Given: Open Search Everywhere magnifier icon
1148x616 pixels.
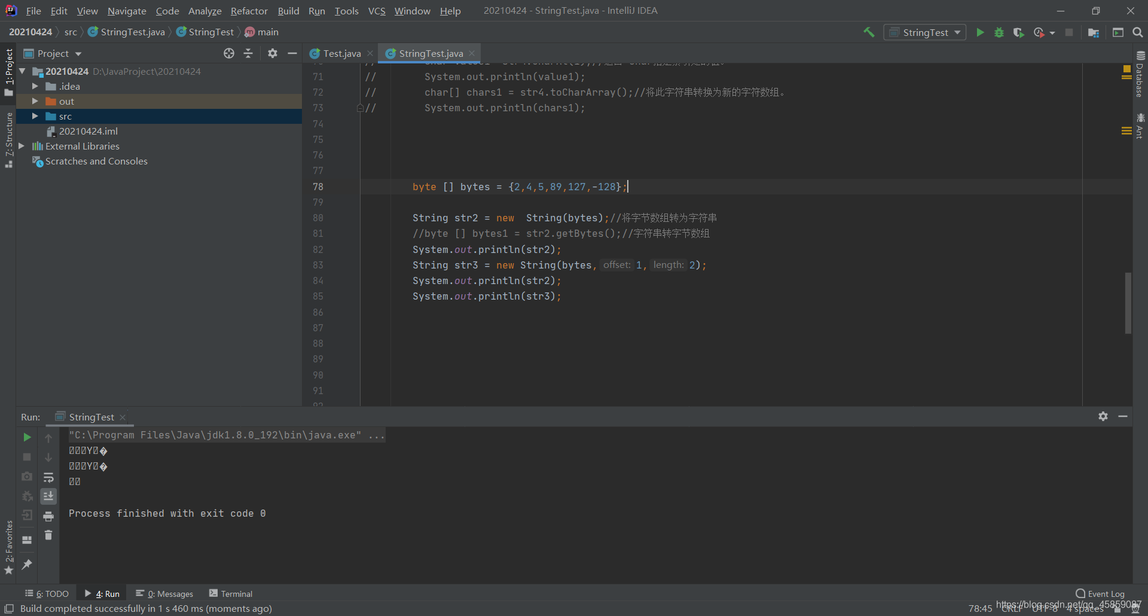Looking at the screenshot, I should [x=1137, y=32].
